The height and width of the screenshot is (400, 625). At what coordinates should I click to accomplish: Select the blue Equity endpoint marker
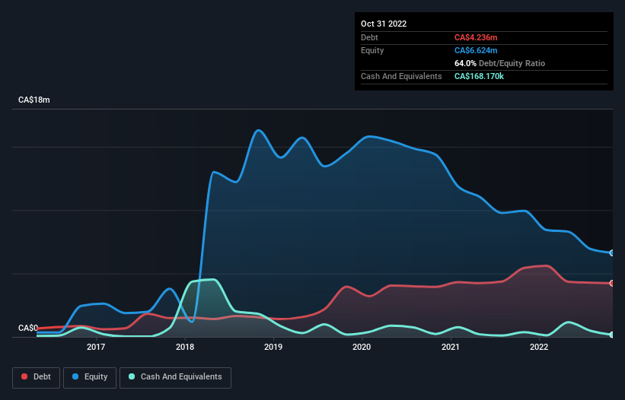click(x=612, y=252)
